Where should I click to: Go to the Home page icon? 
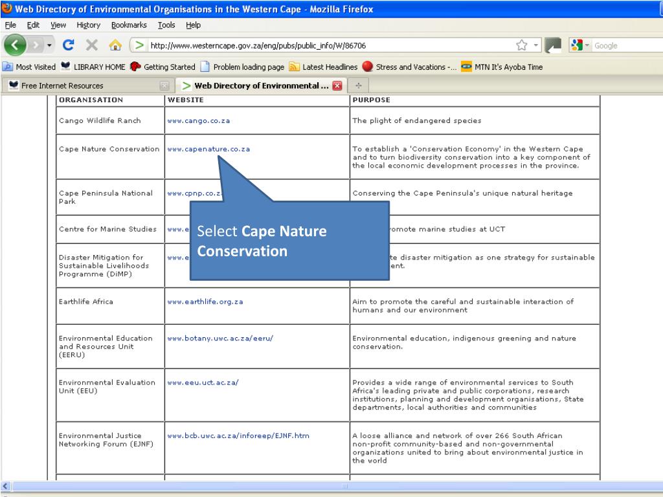115,45
